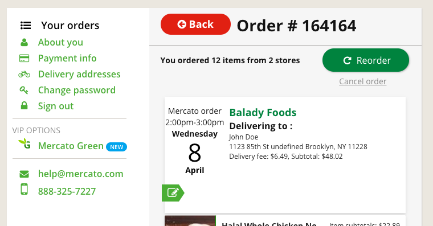Go to Payment info page
The height and width of the screenshot is (226, 433).
coord(67,58)
